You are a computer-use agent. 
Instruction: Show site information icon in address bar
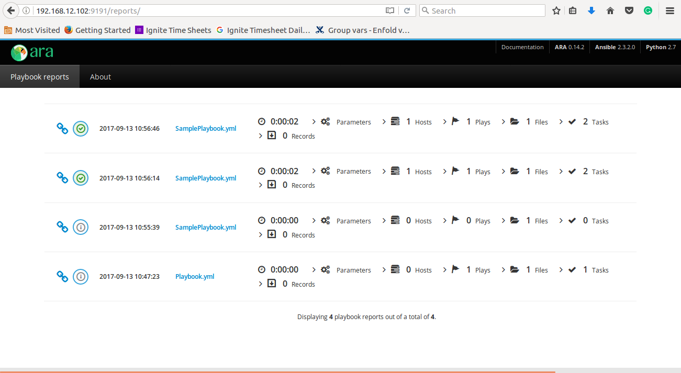26,10
